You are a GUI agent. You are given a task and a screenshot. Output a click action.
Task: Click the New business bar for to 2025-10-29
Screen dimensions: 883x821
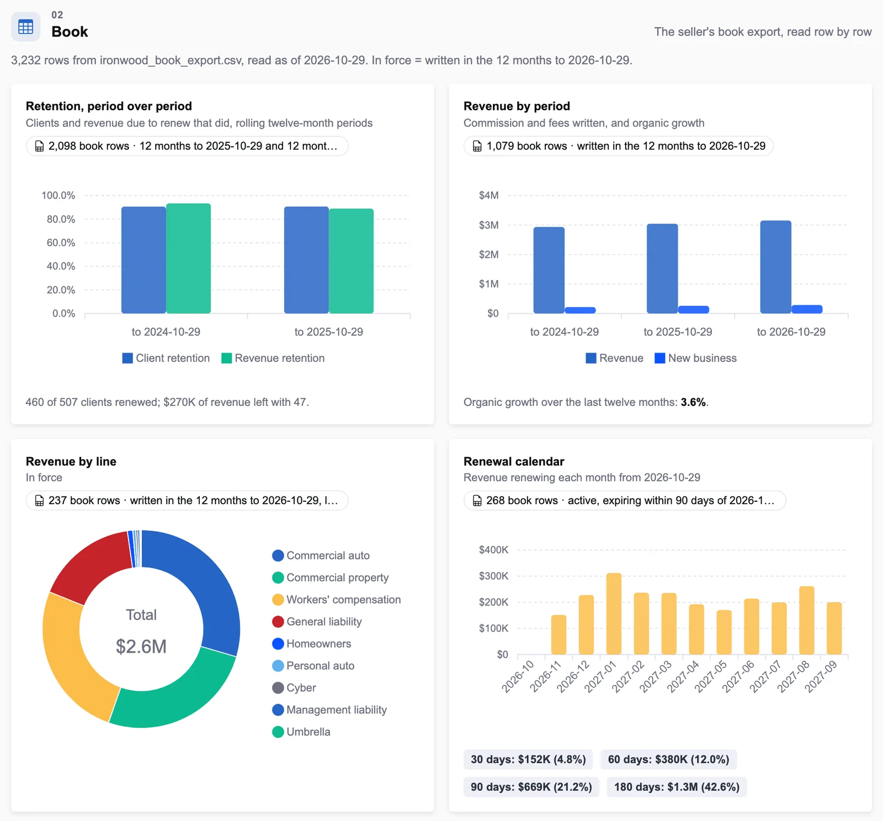[x=694, y=310]
